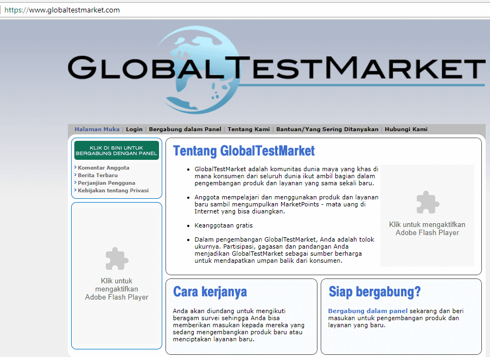This screenshot has height=357, width=490.
Task: Click green Klik di sini untuk bergabung button
Action: click(117, 151)
